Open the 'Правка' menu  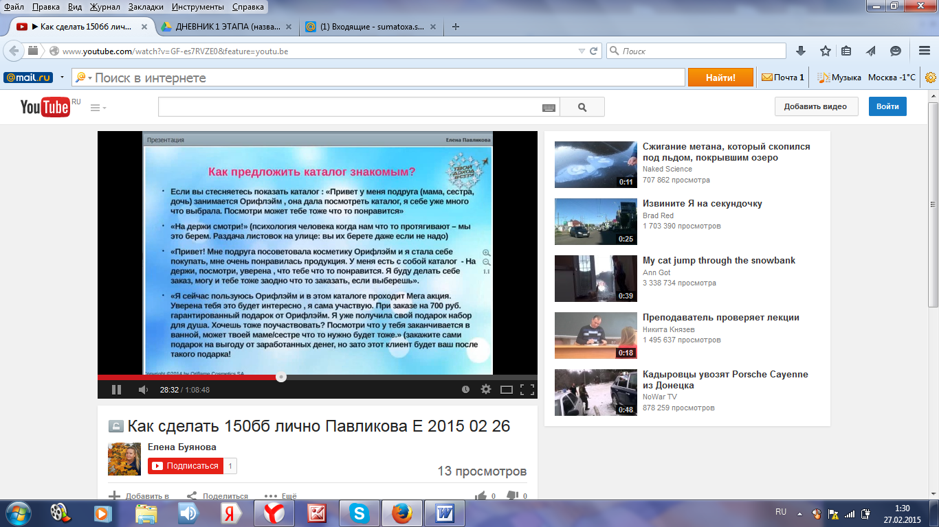46,7
